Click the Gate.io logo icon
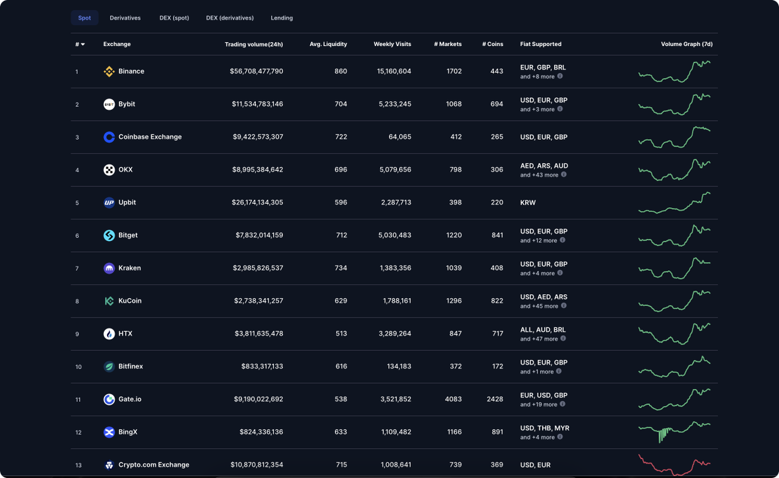 109,399
